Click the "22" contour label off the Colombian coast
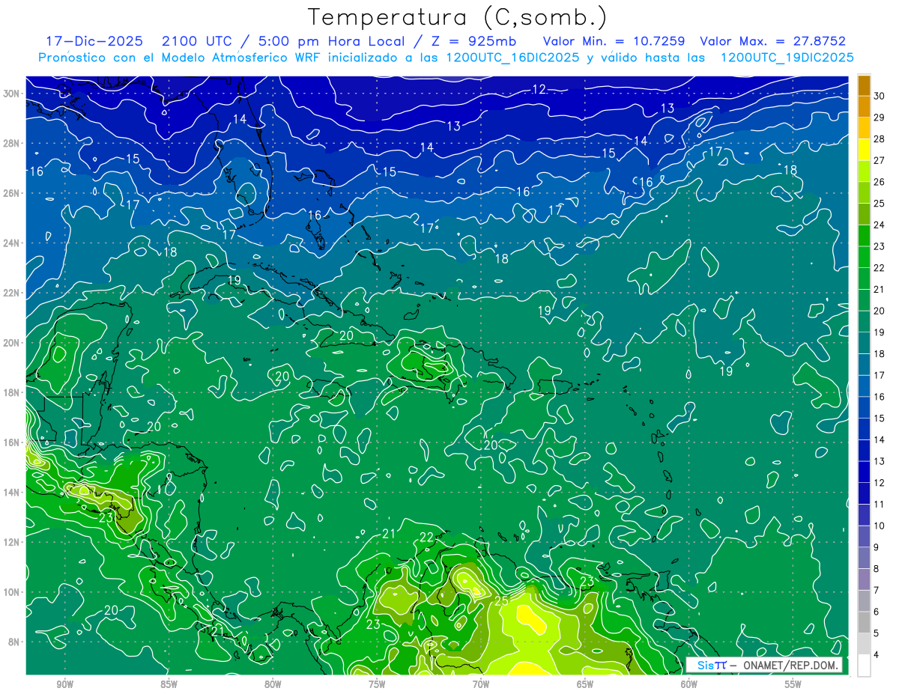The image size is (899, 694). 427,538
